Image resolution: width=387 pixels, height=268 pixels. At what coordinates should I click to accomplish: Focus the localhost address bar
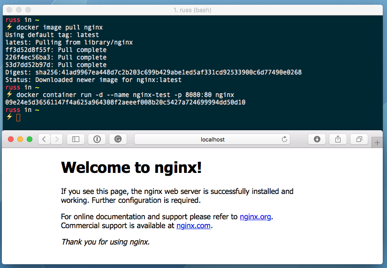coord(212,139)
